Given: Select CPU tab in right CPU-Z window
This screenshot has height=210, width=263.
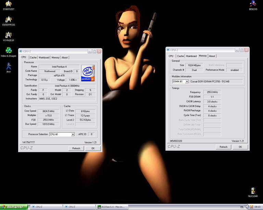Looking at the screenshot, I should click(x=171, y=56).
